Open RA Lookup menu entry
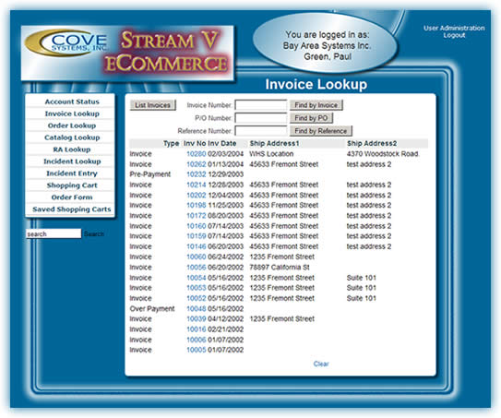501x418 pixels. (72, 149)
